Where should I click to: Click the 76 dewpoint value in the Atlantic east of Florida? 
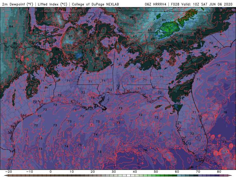click(x=225, y=112)
